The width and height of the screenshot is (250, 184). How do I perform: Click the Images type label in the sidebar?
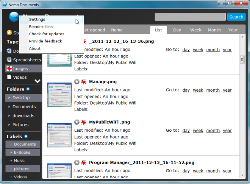20,69
